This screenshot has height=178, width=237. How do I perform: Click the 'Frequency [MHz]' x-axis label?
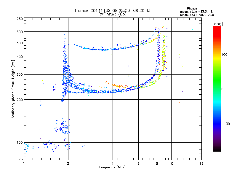[112, 167]
